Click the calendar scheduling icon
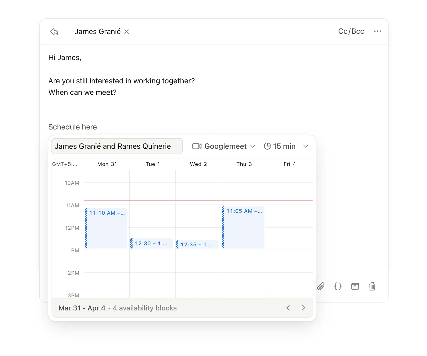The image size is (427, 356). click(355, 286)
